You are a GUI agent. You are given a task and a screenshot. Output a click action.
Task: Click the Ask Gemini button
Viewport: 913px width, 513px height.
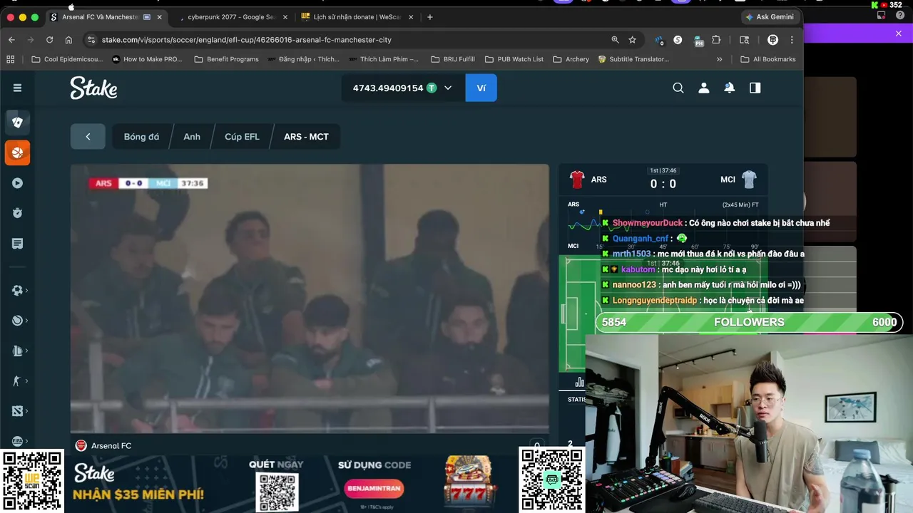coord(770,17)
